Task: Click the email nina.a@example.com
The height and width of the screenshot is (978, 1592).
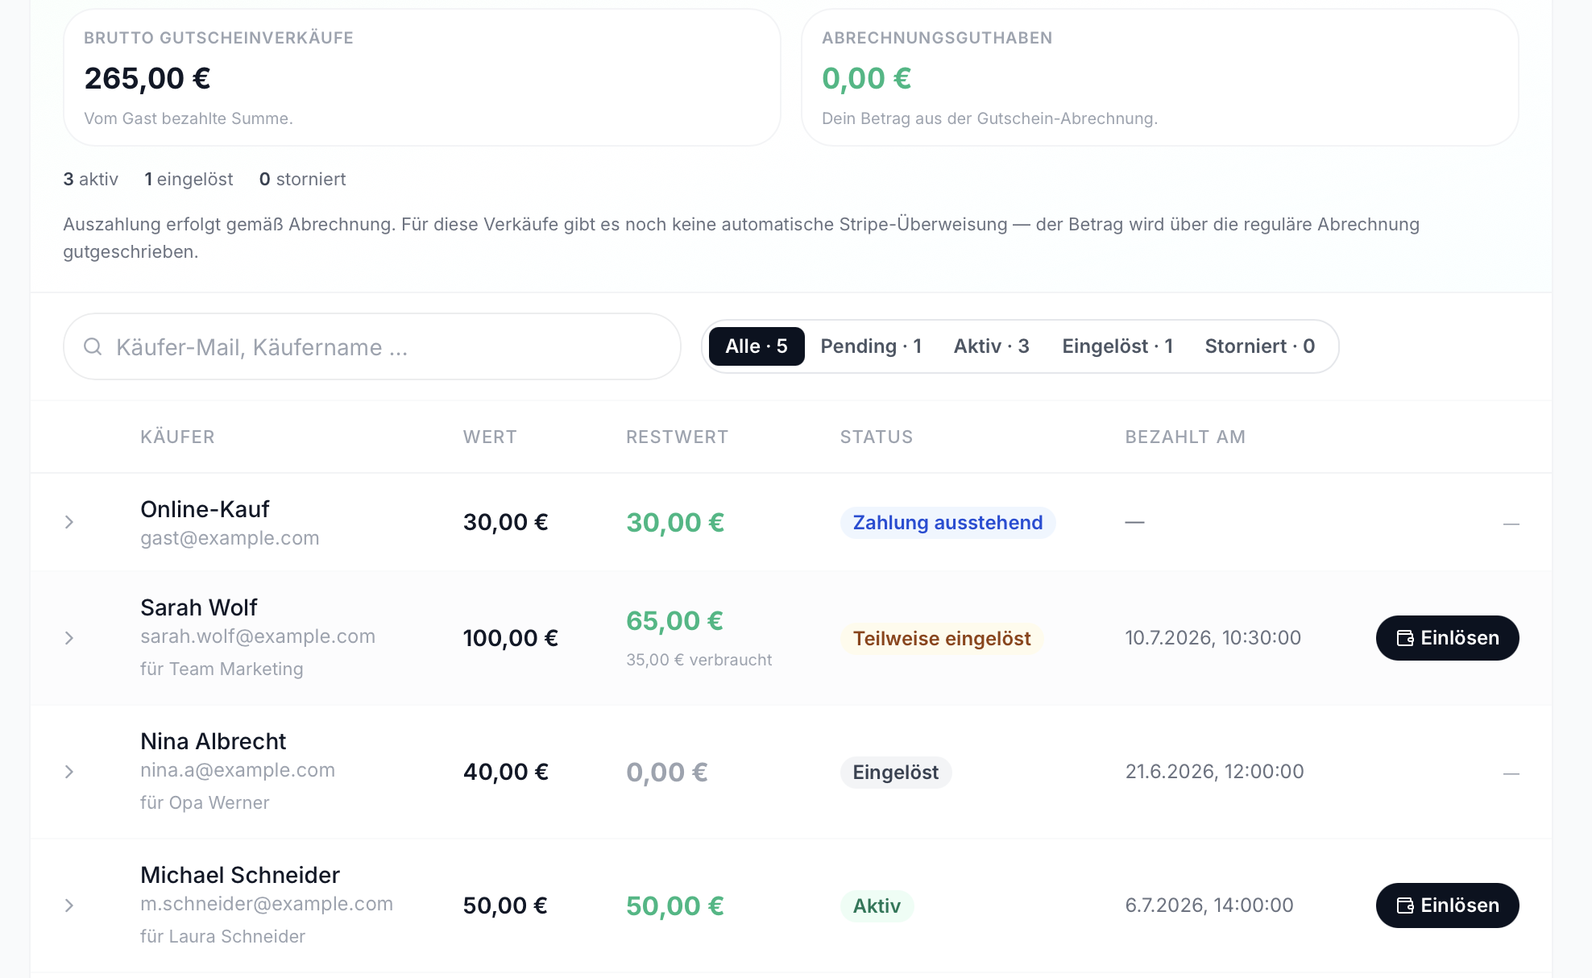Action: [238, 770]
